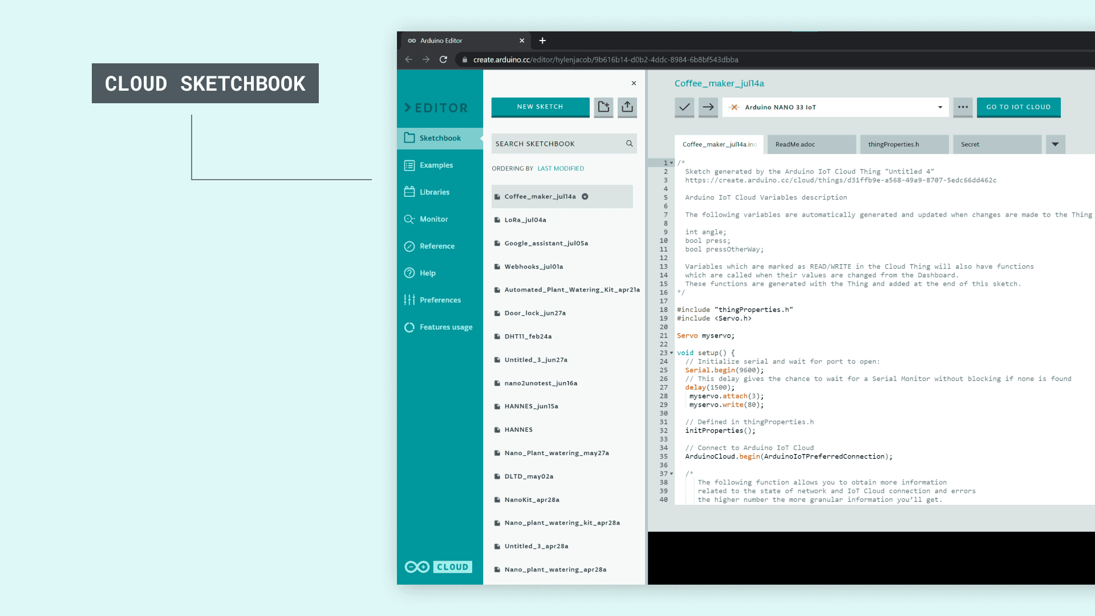Expand the Arduino NANO 33 IoT board dropdown
This screenshot has height=616, width=1095.
tap(940, 107)
